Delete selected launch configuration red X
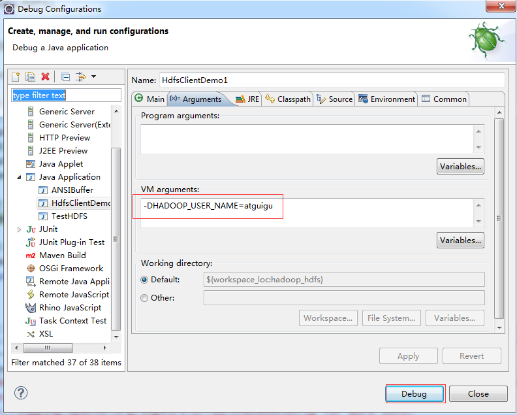The image size is (517, 415). (45, 76)
